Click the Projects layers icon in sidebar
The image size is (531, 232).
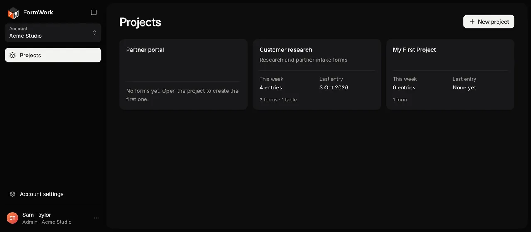[12, 55]
